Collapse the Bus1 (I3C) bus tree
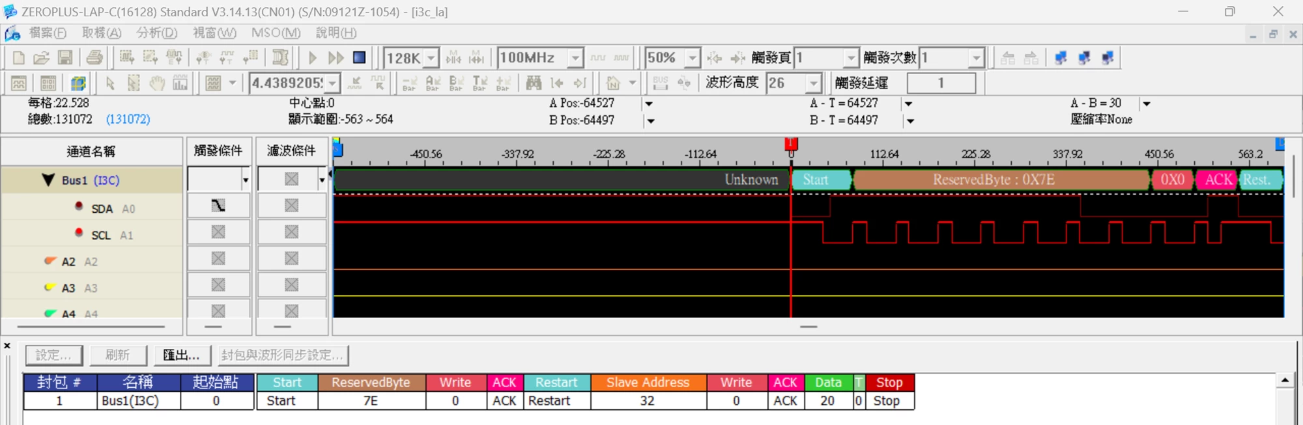Screen dimensions: 1303x425 tap(48, 180)
